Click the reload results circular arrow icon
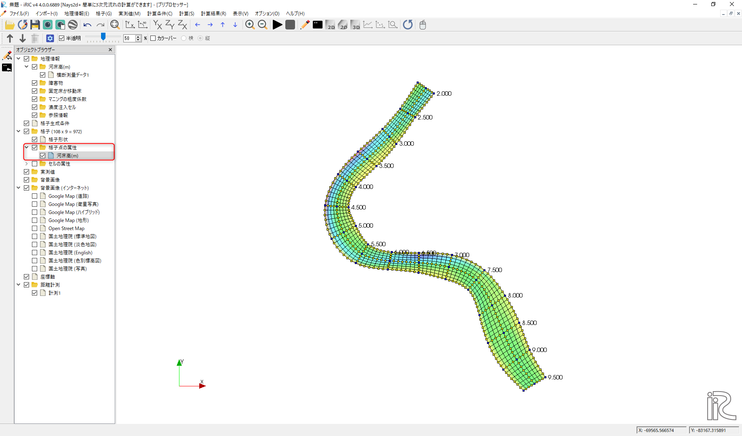742x436 pixels. tap(408, 25)
